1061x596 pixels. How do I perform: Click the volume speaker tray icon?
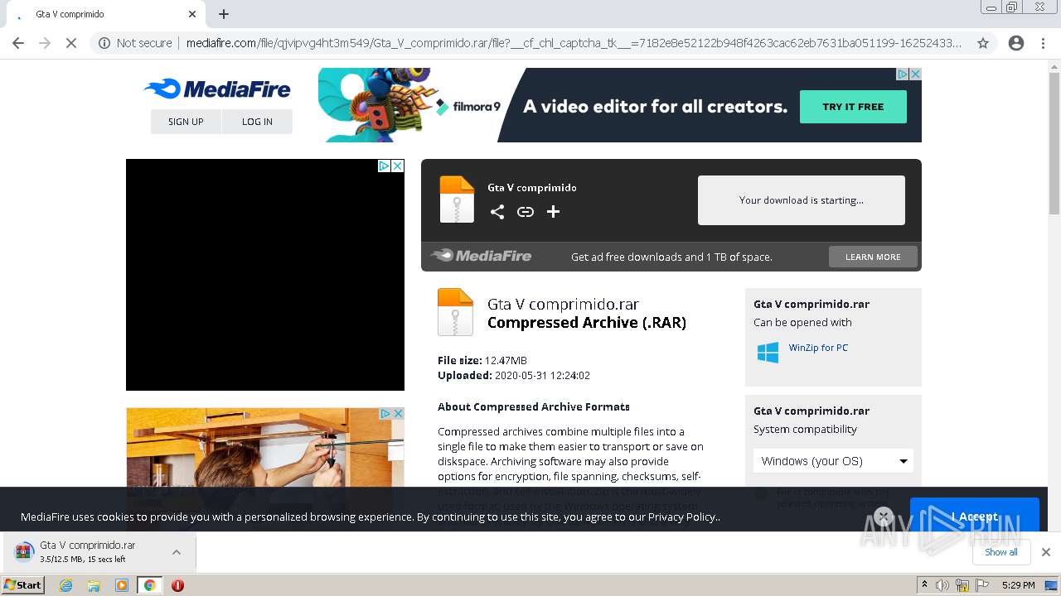942,585
